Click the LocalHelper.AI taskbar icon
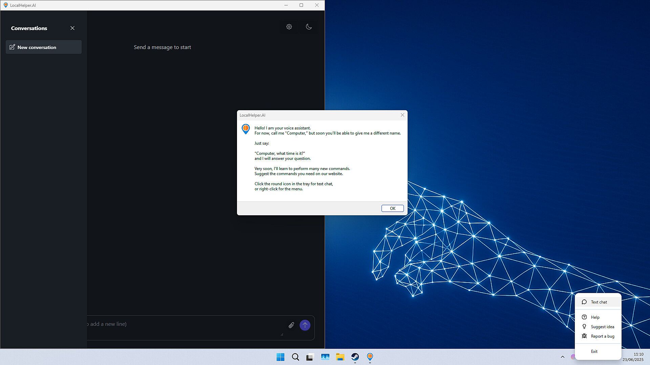This screenshot has height=365, width=650. point(370,357)
